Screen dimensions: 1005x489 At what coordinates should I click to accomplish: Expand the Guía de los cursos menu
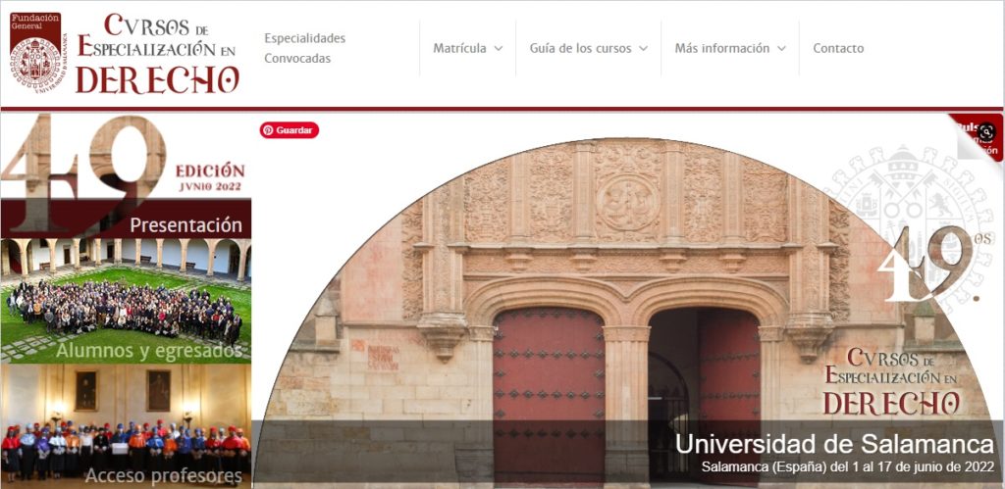(x=589, y=48)
